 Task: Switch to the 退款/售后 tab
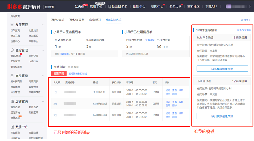pos(57,20)
